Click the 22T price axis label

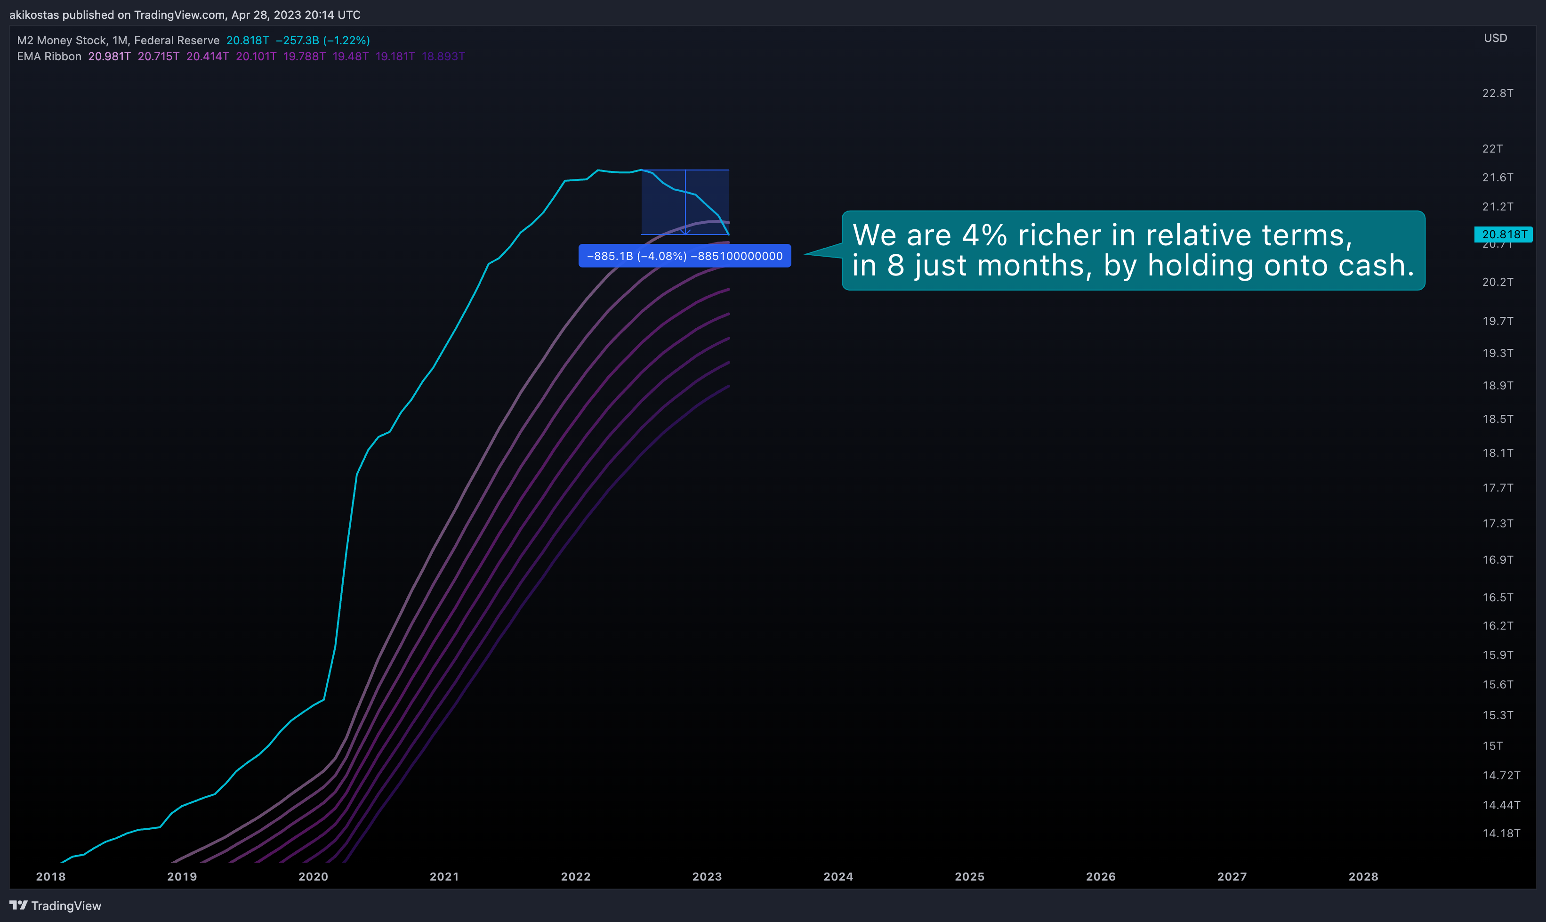1493,148
